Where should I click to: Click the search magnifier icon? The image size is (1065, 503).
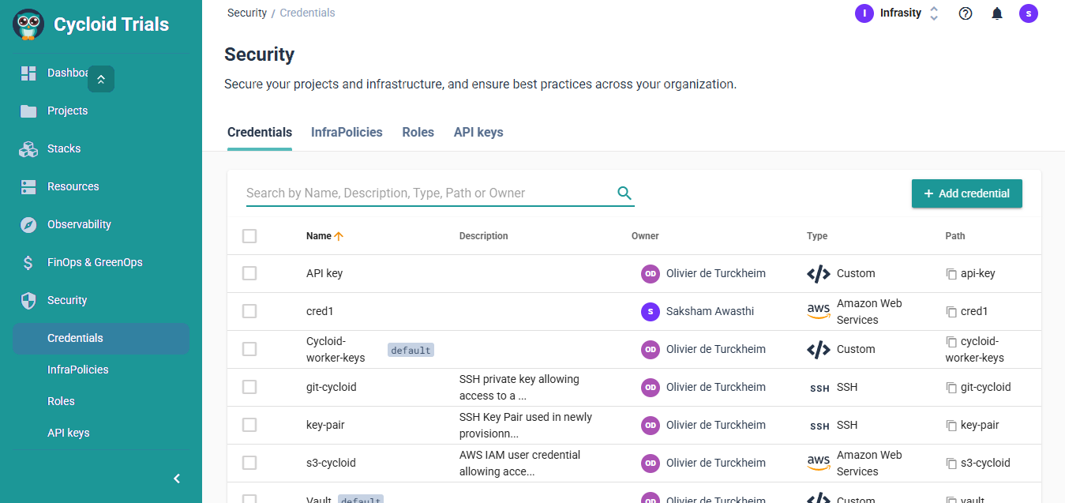click(x=624, y=193)
